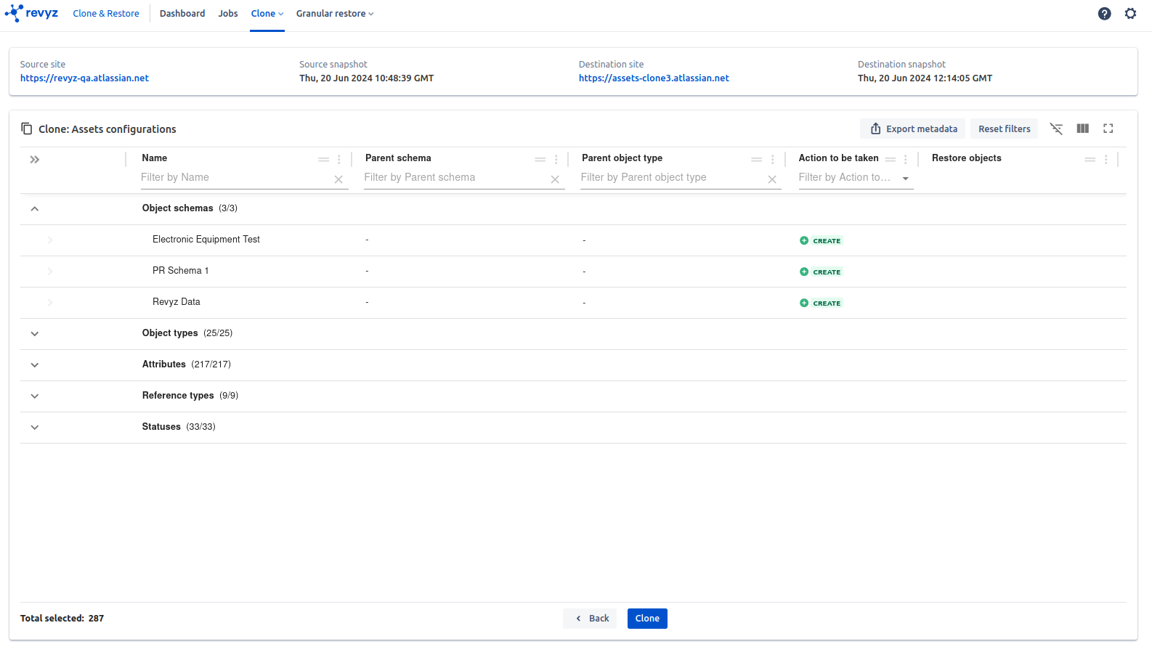Sort by Parent schema column header
The width and height of the screenshot is (1152, 652).
pos(398,158)
